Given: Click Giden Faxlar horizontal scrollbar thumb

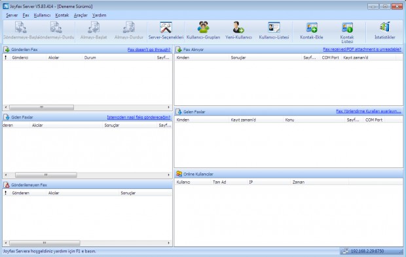Looking at the screenshot, I should point(46,175).
